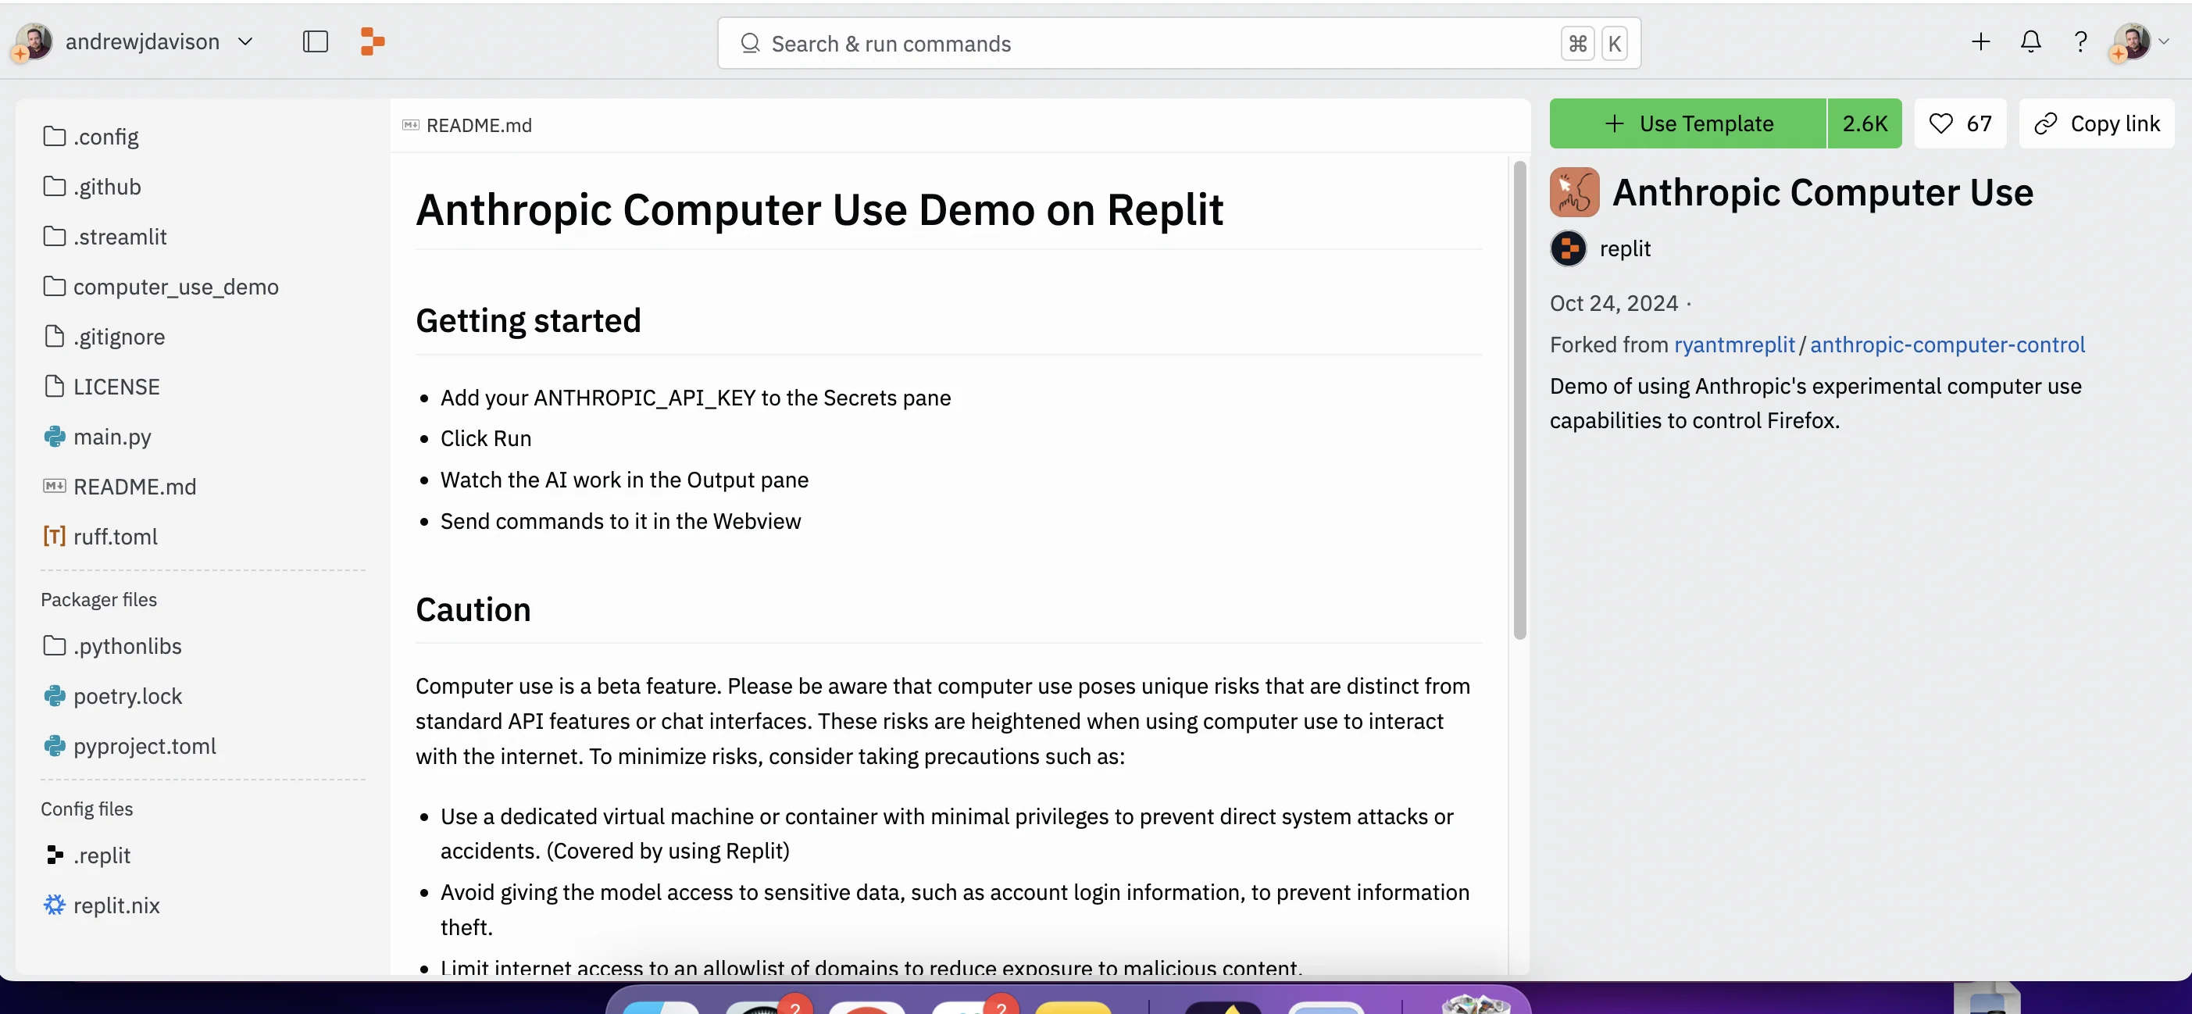Open README.md in the file tree
The width and height of the screenshot is (2192, 1014).
click(134, 487)
